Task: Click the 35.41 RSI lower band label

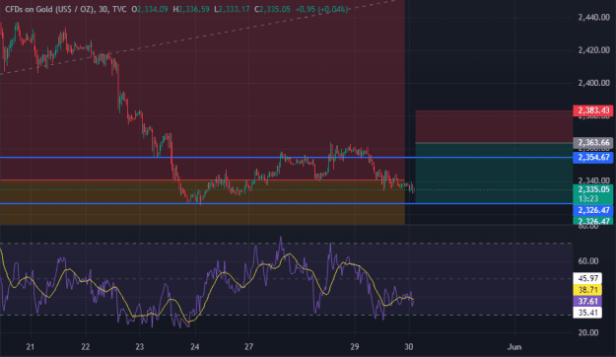Action: coord(587,313)
